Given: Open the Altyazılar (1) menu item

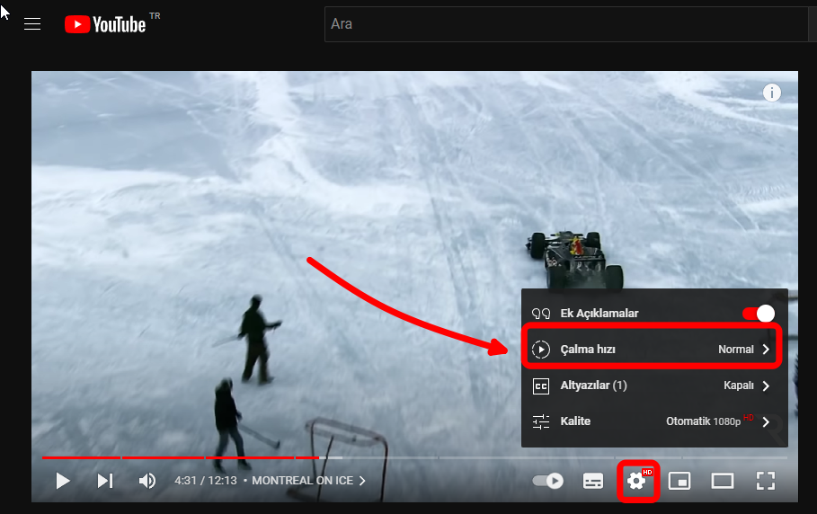Looking at the screenshot, I should tap(593, 385).
